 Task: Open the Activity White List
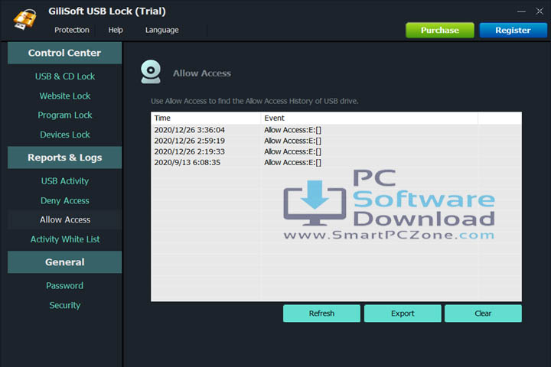coord(65,239)
